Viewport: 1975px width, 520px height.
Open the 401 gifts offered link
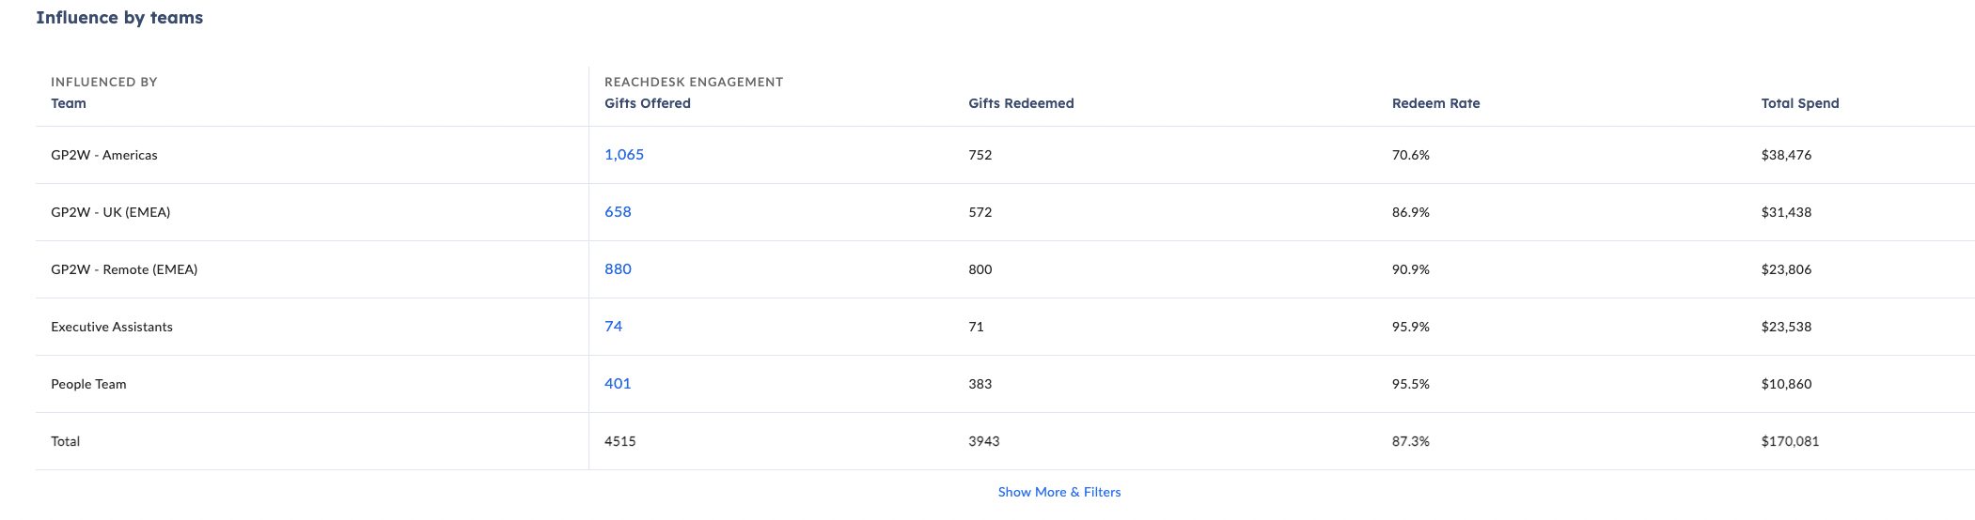click(618, 384)
